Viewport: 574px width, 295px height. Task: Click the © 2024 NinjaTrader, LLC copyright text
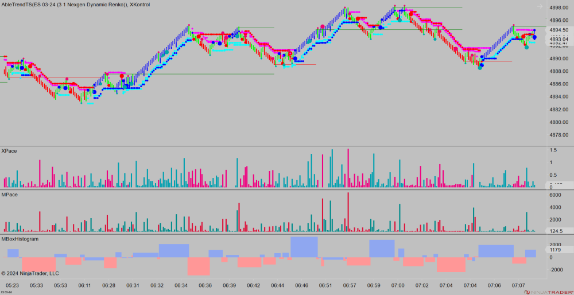pyautogui.click(x=30, y=273)
